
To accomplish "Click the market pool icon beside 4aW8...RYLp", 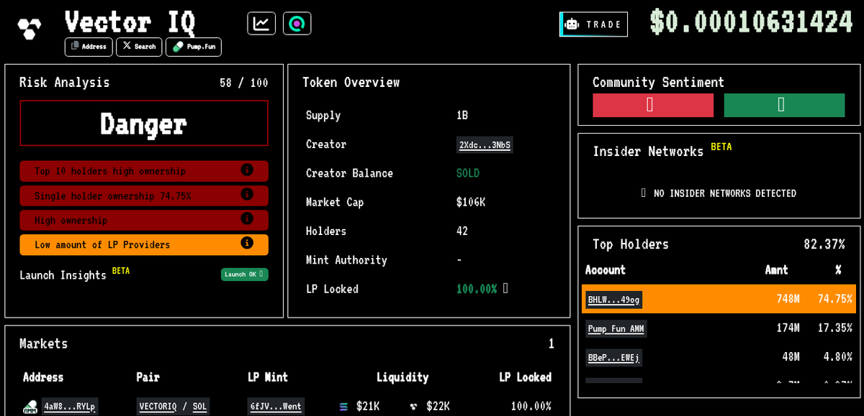I will click(30, 407).
